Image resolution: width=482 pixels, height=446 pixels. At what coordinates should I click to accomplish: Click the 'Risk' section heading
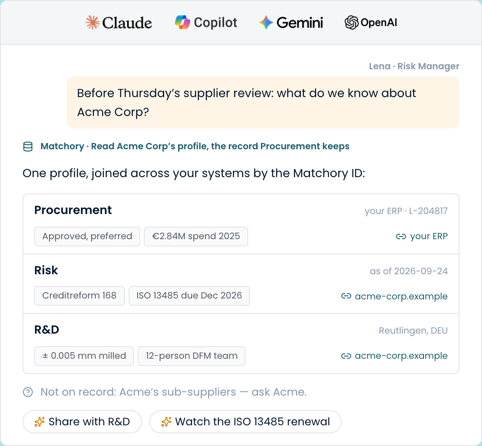click(x=46, y=271)
